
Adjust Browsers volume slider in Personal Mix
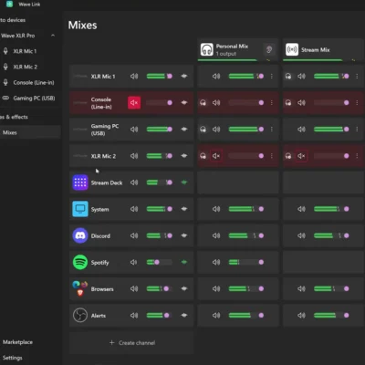(246, 288)
